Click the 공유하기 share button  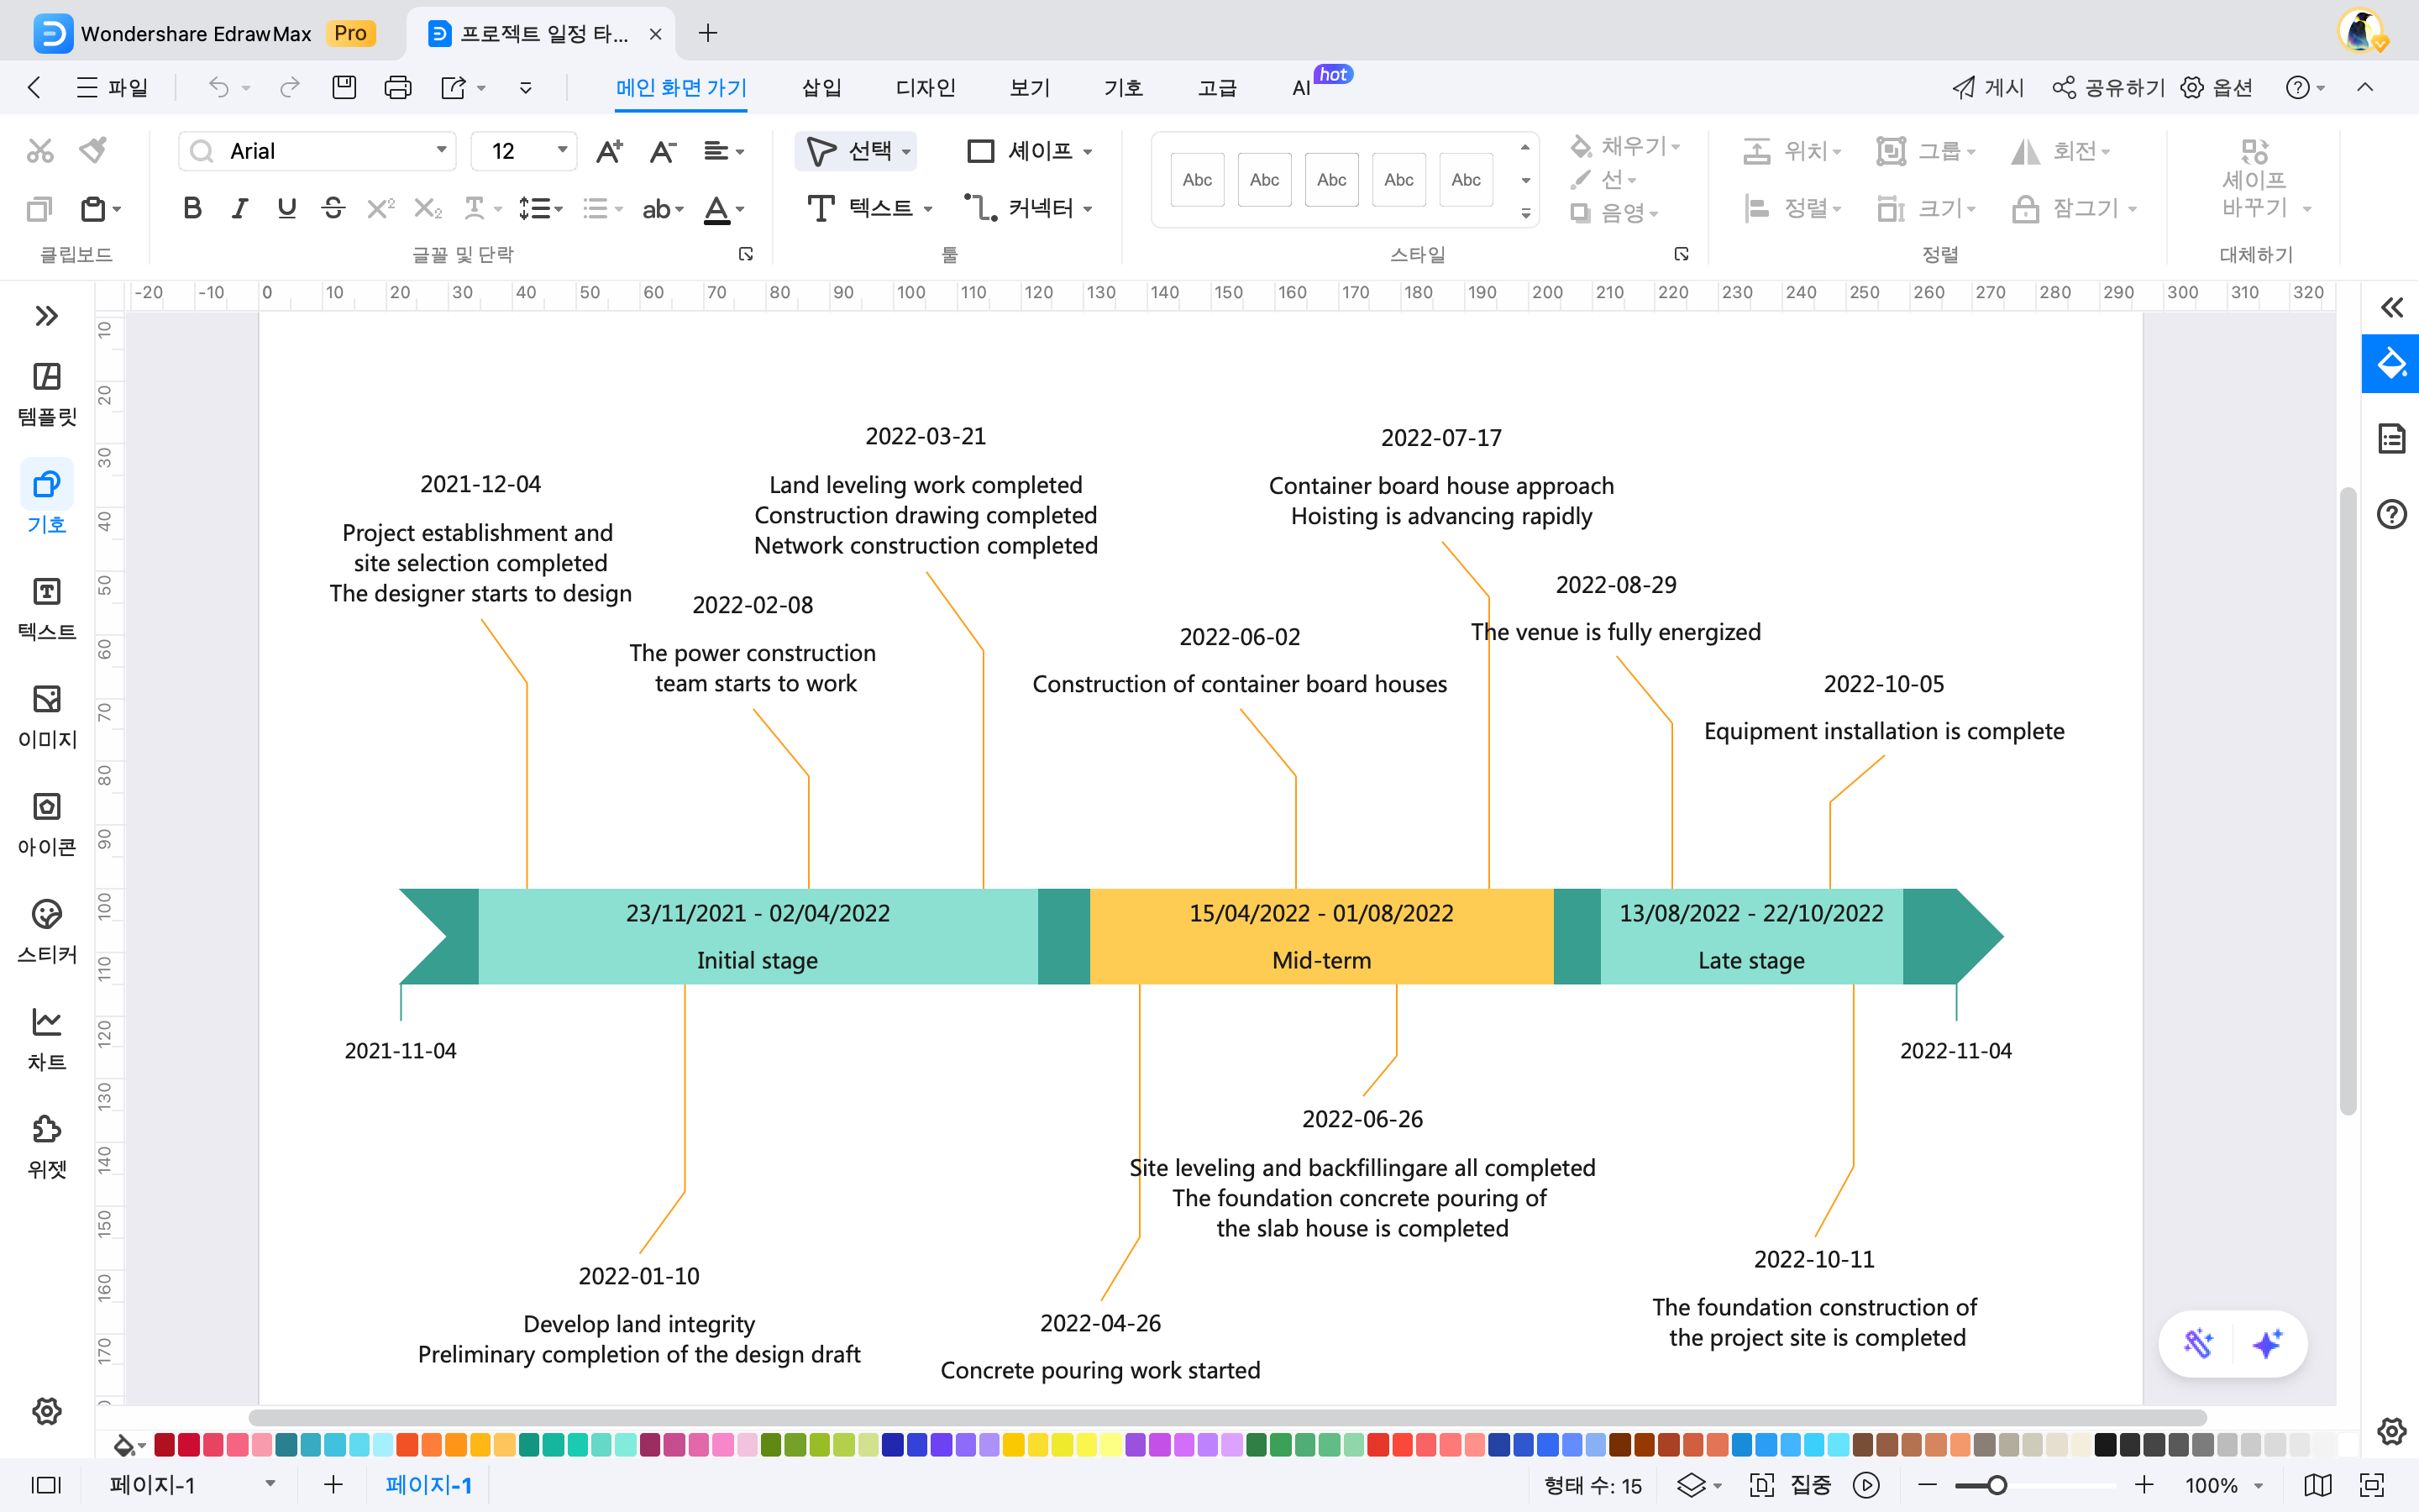coord(2107,88)
